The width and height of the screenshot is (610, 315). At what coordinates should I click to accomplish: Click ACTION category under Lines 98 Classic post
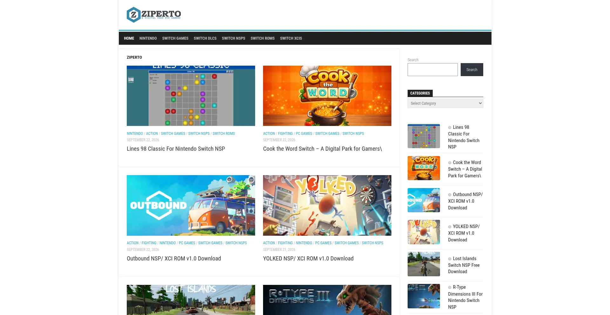[152, 134]
